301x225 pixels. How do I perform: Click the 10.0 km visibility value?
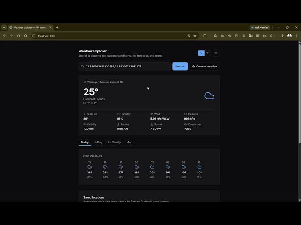[88, 129]
